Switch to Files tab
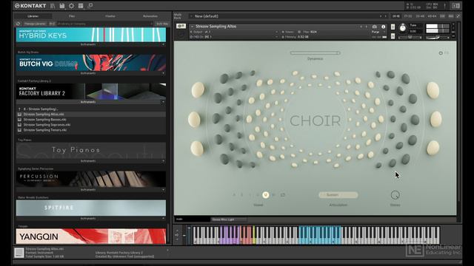This screenshot has height=266, width=474. 72,16
